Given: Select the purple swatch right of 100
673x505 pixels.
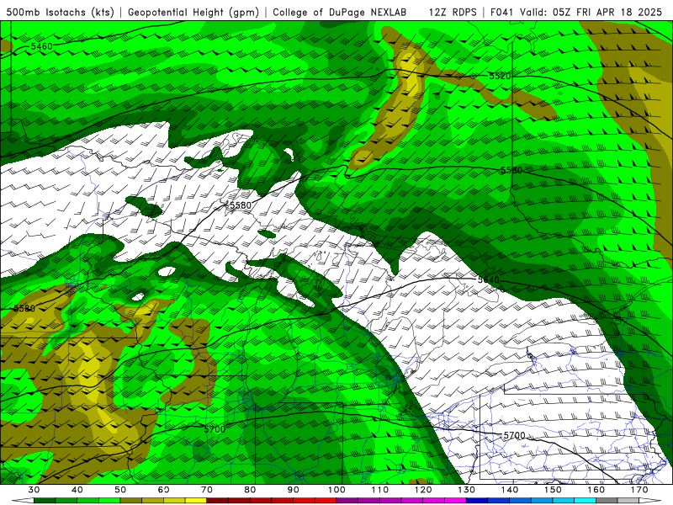Looking at the screenshot, I should click(x=347, y=501).
